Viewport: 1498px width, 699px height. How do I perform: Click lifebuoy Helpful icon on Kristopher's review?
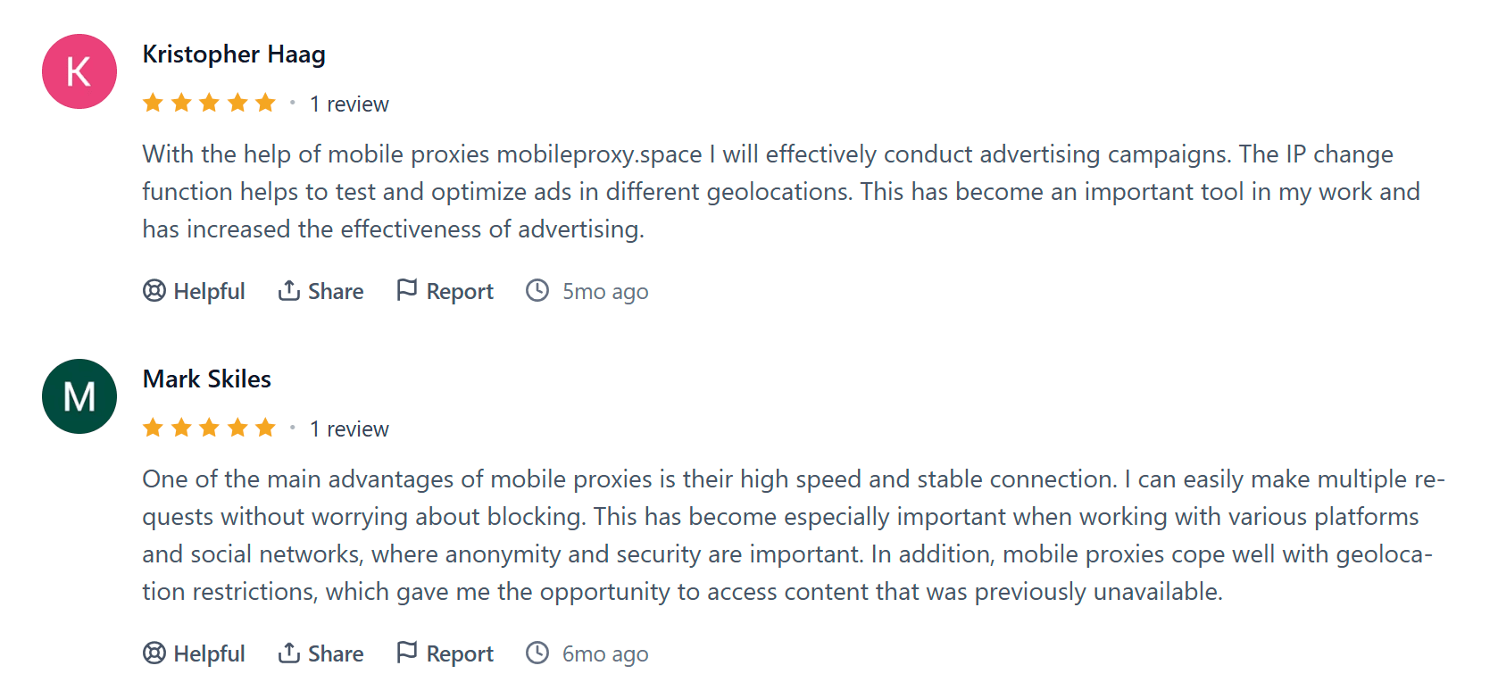point(154,291)
